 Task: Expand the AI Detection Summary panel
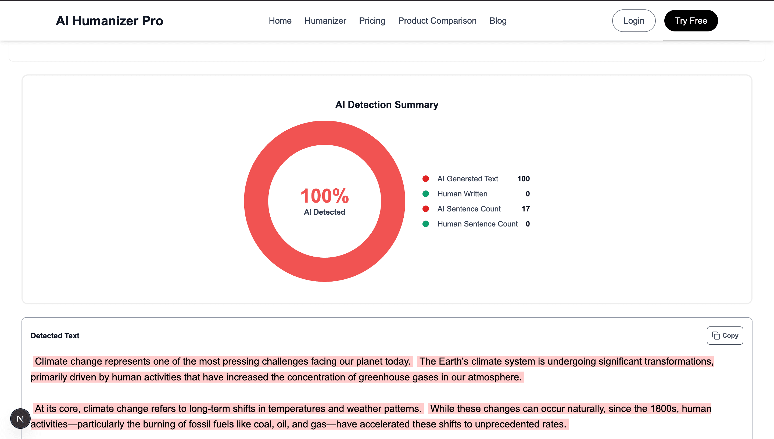click(x=387, y=105)
